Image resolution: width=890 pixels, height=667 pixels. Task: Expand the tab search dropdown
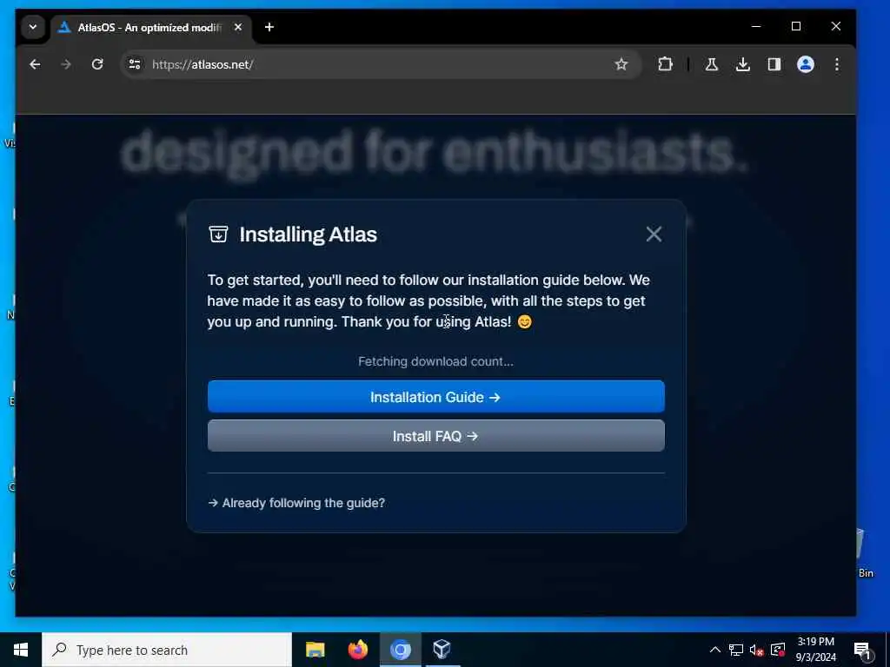point(33,27)
